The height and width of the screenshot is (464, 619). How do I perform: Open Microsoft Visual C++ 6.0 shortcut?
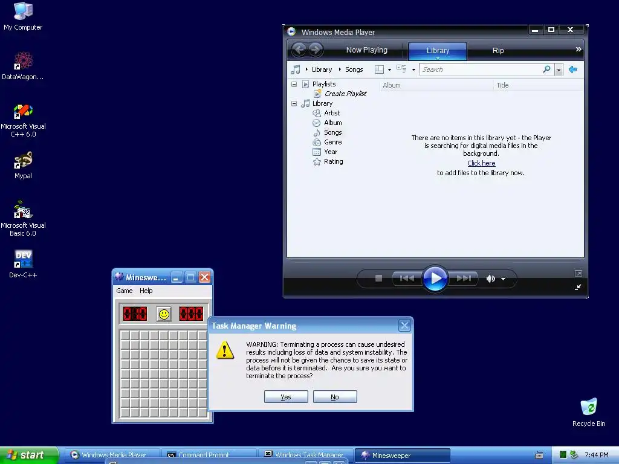[23, 121]
